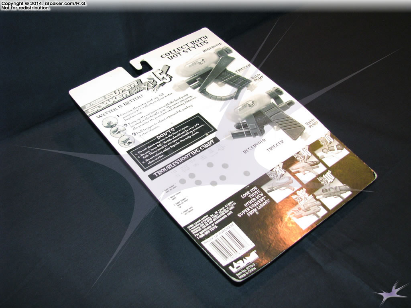
Task: Click the barcode on the card
Action: pyautogui.click(x=230, y=245)
